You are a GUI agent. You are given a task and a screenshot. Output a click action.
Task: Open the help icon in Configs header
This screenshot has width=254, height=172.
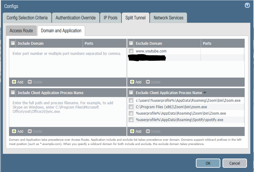point(247,5)
